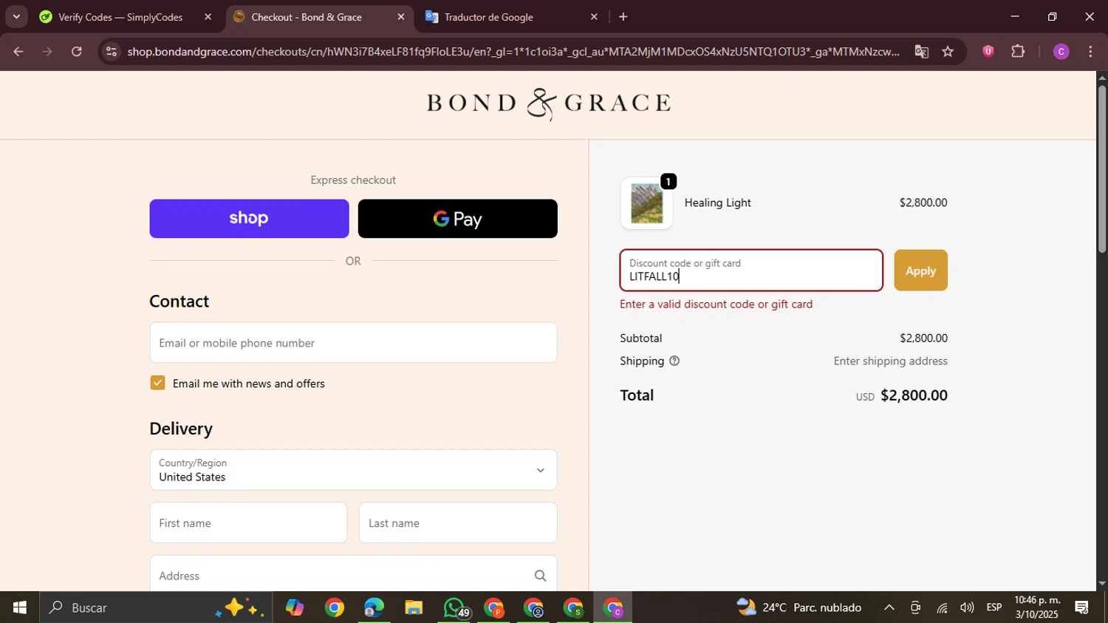Translate this page icon
Viewport: 1108px width, 623px height.
tap(921, 52)
